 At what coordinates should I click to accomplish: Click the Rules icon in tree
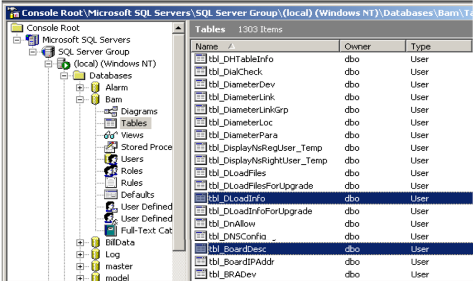tap(111, 183)
